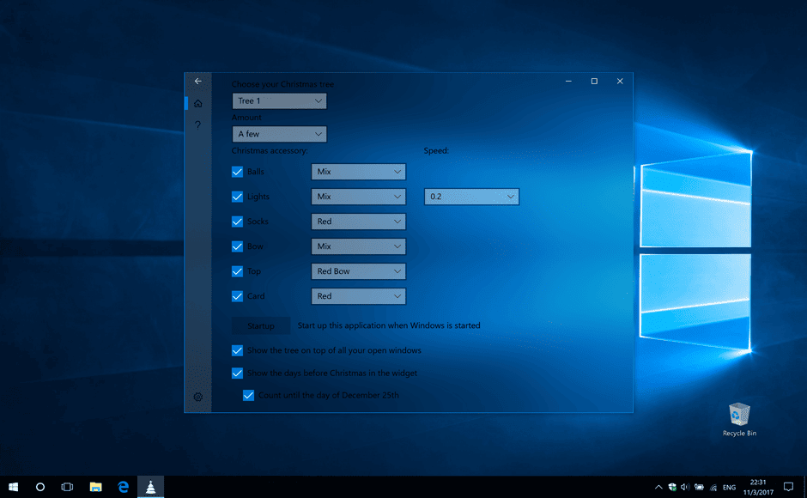The height and width of the screenshot is (498, 807).
Task: Expand the Amount 'A few' dropdown
Action: [x=280, y=134]
